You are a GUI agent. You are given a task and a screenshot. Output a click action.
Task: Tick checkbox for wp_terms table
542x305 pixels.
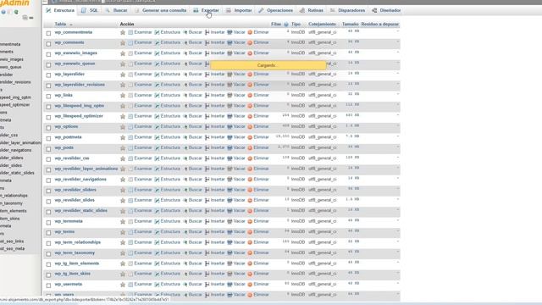(48, 233)
